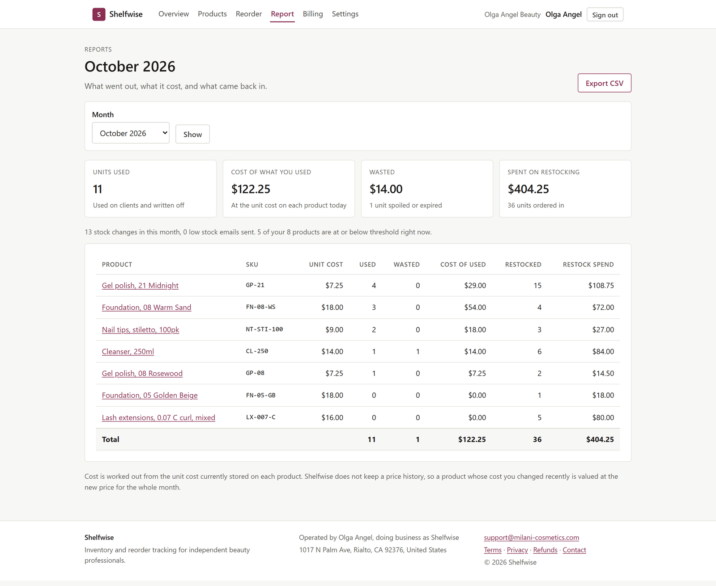
Task: Click $108.75 restock spend cell
Action: (601, 285)
